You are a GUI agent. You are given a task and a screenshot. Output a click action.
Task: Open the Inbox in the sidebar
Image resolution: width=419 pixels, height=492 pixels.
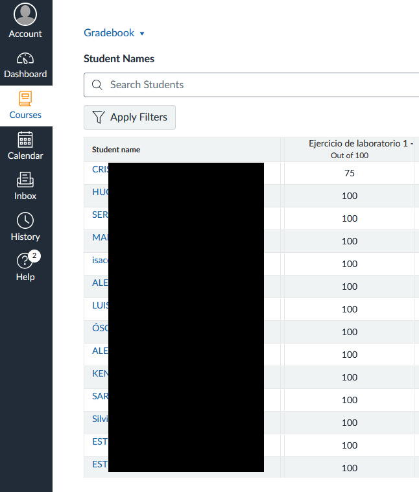coord(25,180)
